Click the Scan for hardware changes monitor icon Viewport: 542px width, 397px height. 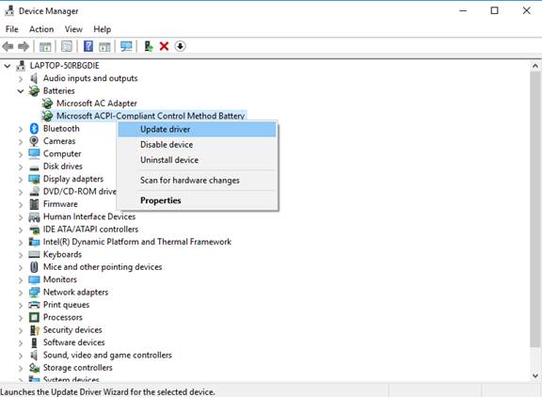point(126,46)
